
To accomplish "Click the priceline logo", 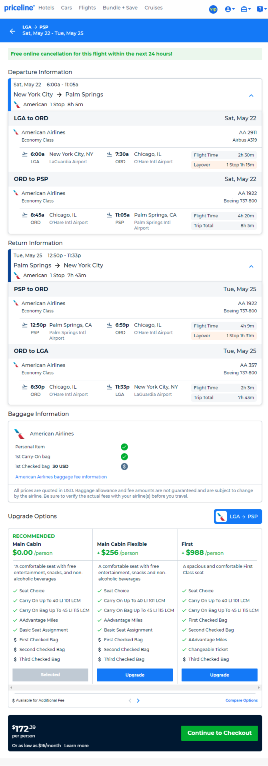I will pyautogui.click(x=19, y=8).
